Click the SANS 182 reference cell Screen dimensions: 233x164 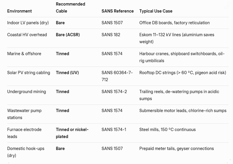coord(111,35)
